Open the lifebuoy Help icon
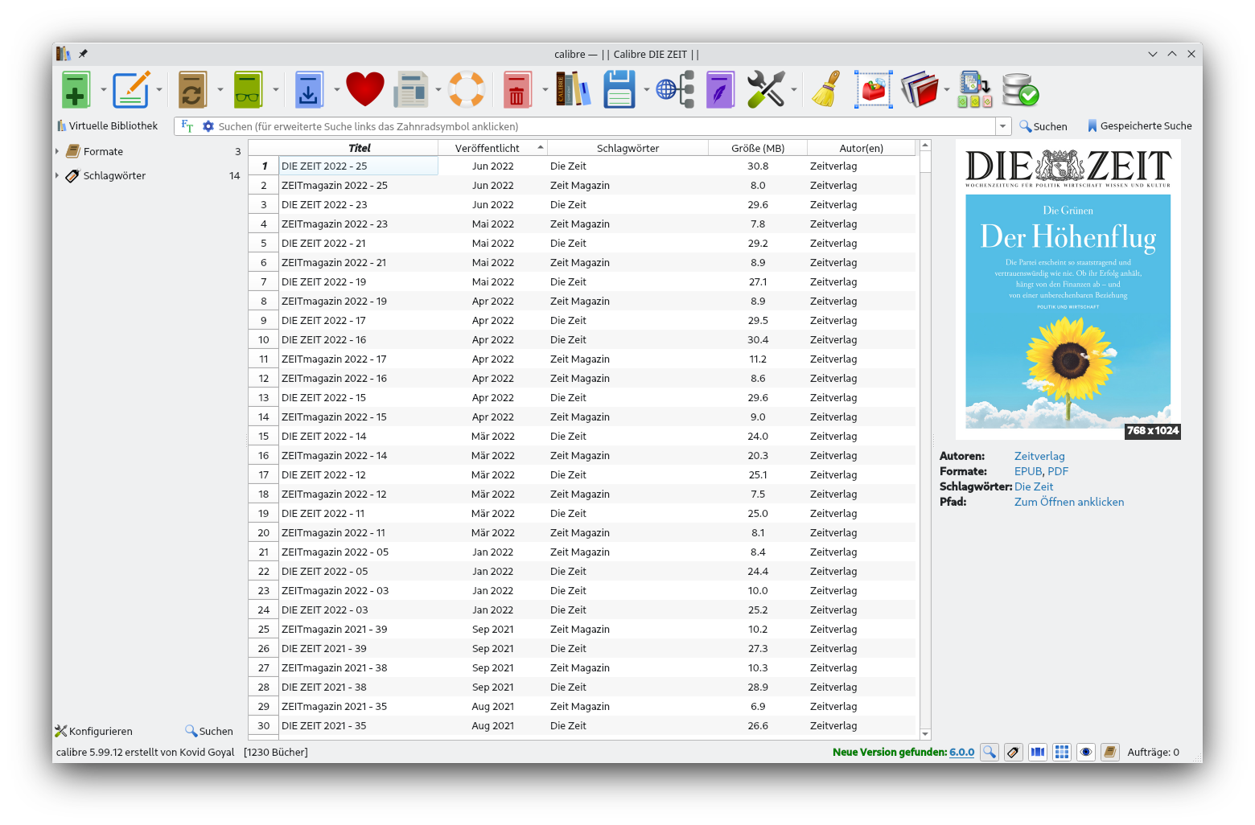The image size is (1255, 825). (x=467, y=89)
